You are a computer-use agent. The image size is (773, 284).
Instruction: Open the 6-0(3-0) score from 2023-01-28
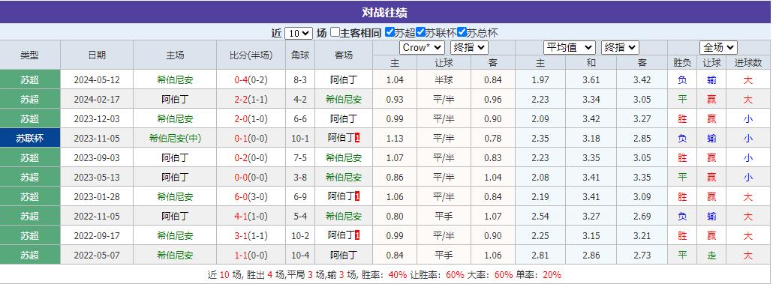coord(251,197)
